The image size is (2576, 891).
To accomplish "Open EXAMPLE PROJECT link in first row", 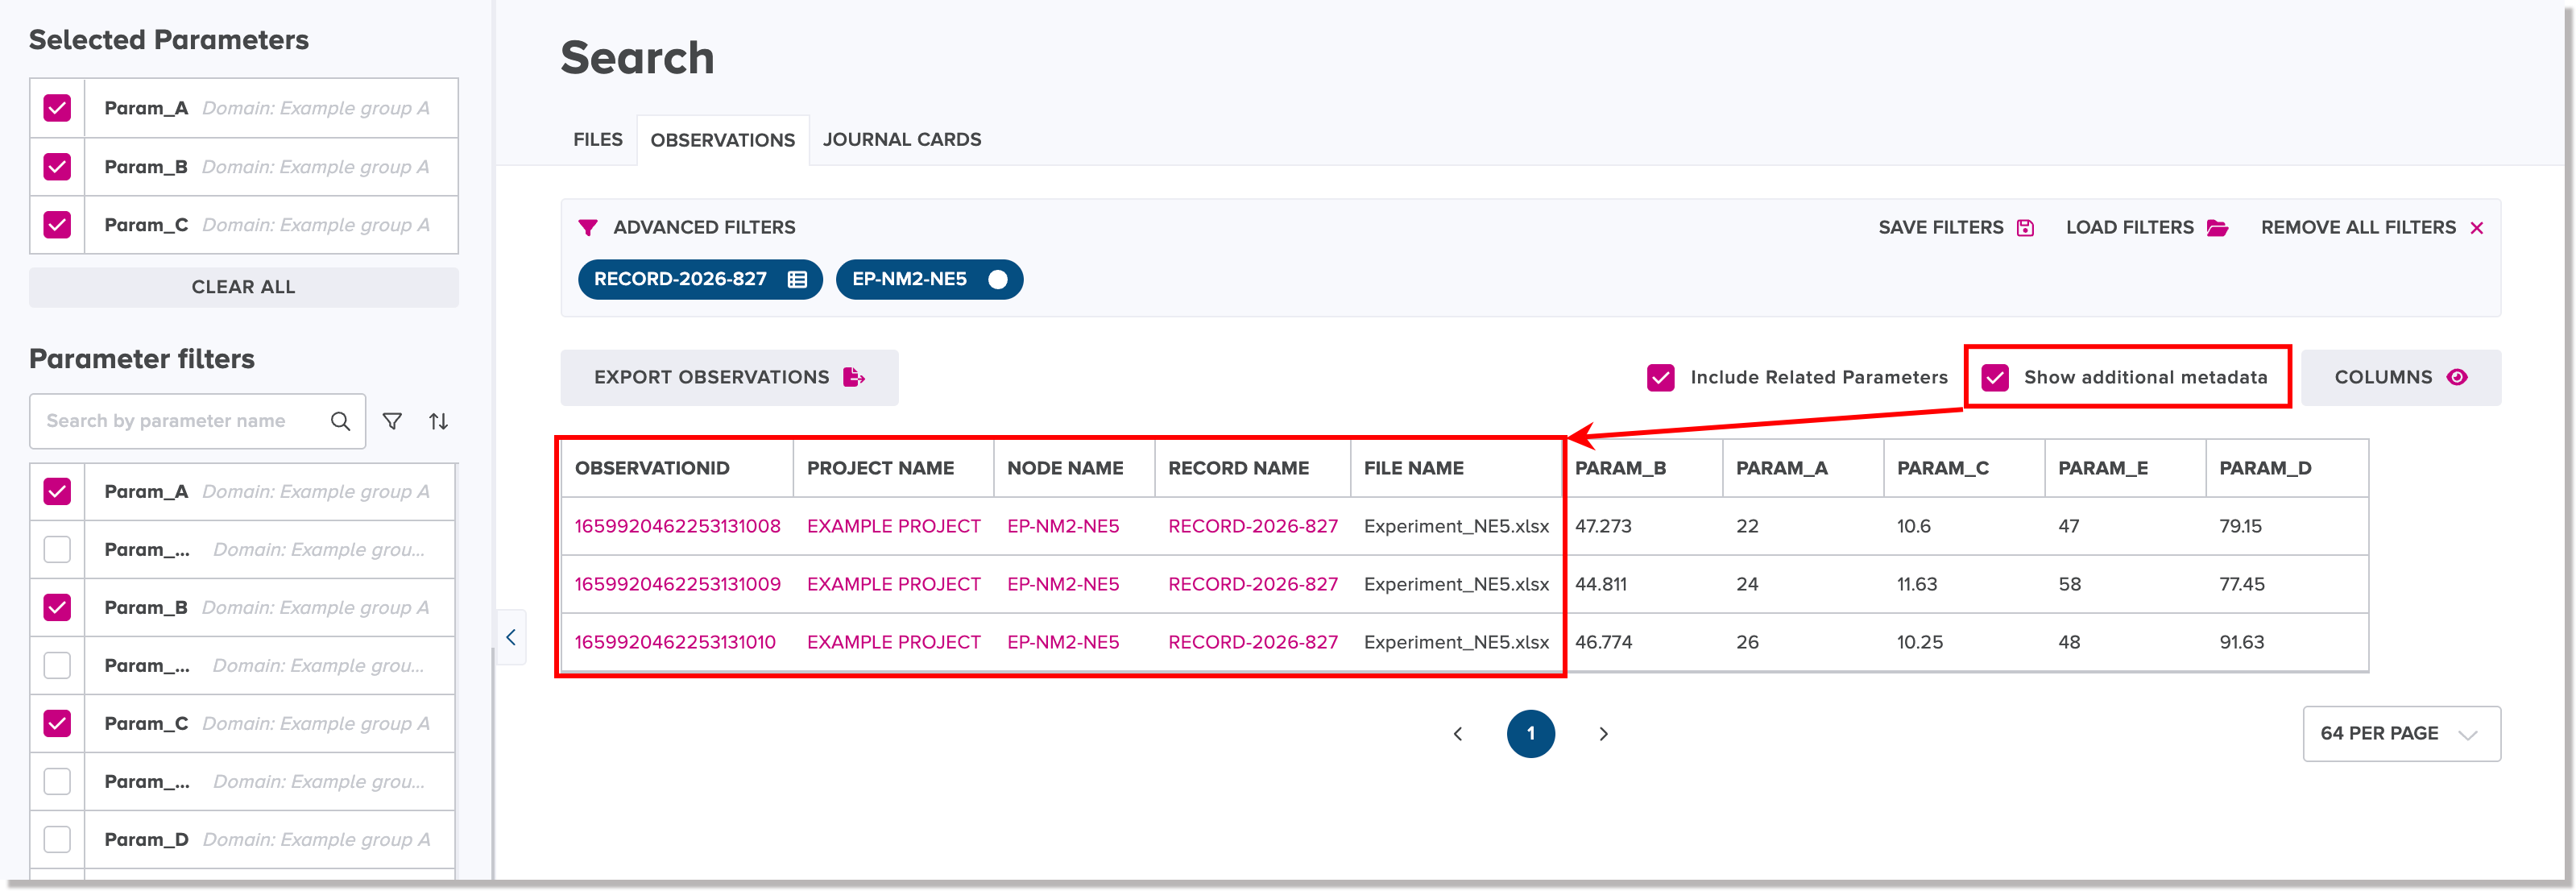I will click(x=893, y=526).
